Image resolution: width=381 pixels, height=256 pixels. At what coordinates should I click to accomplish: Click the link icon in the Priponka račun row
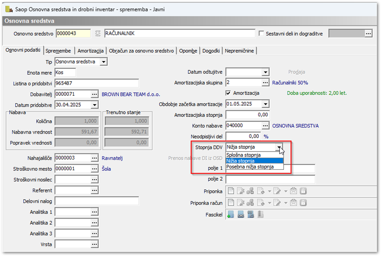(250, 202)
